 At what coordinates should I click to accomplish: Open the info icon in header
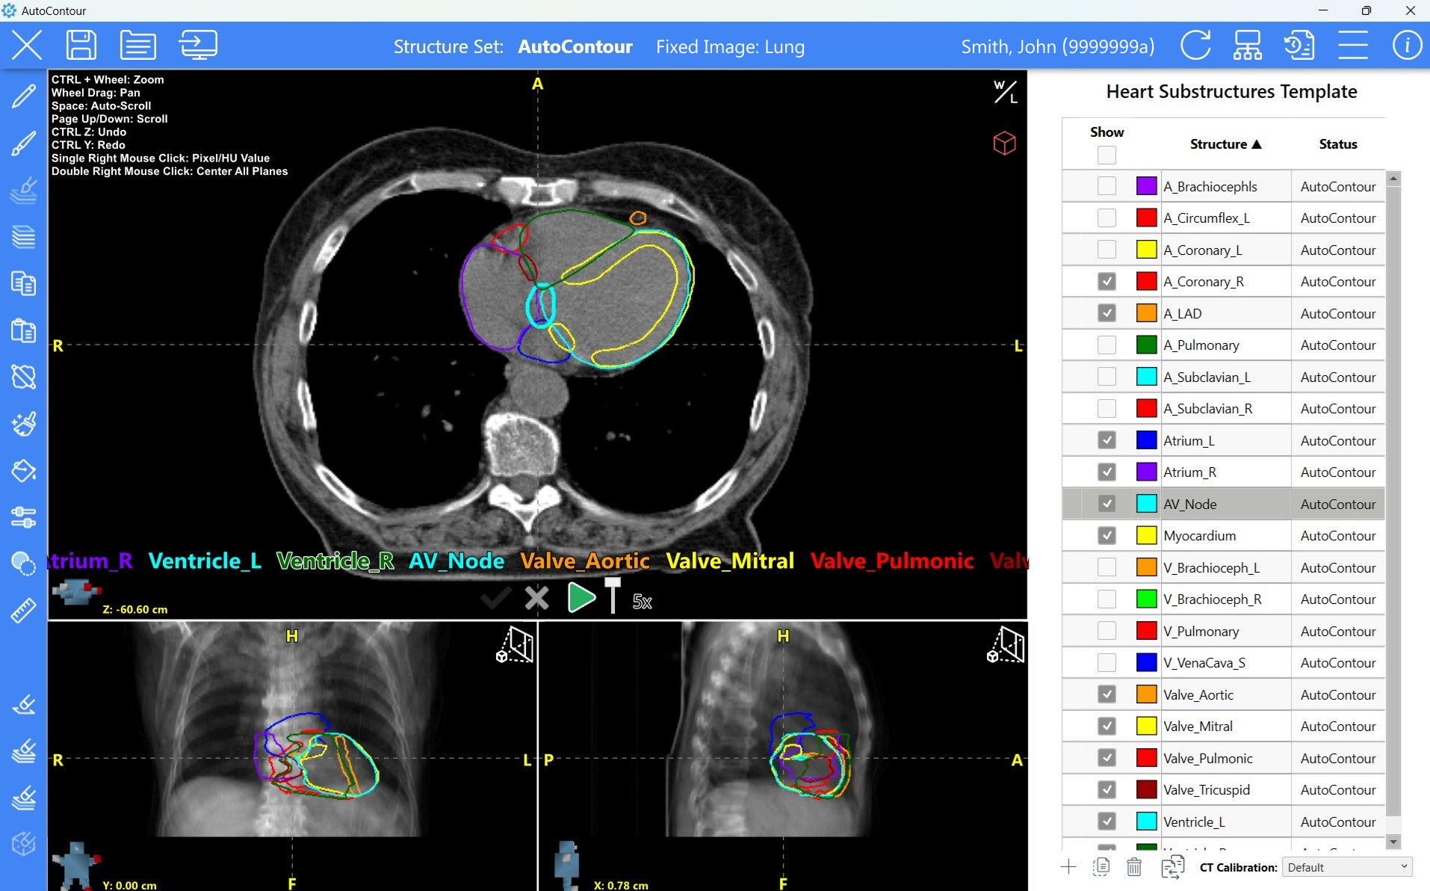(1406, 46)
